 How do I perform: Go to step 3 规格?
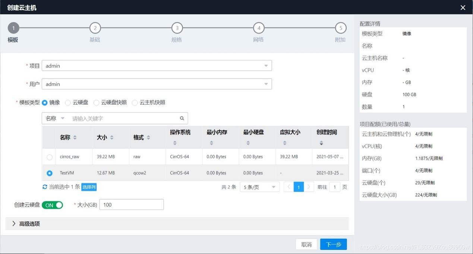pyautogui.click(x=177, y=28)
